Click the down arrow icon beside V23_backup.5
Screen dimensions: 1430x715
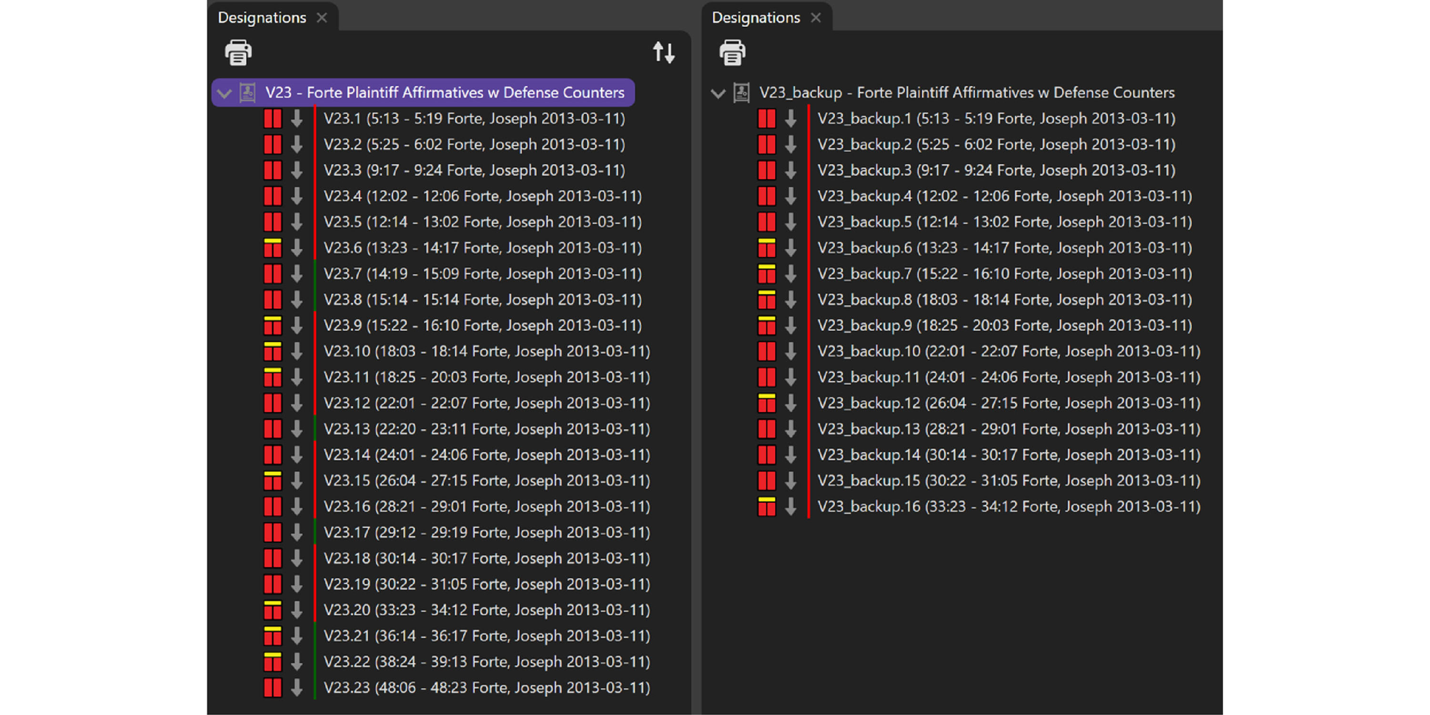click(x=791, y=222)
